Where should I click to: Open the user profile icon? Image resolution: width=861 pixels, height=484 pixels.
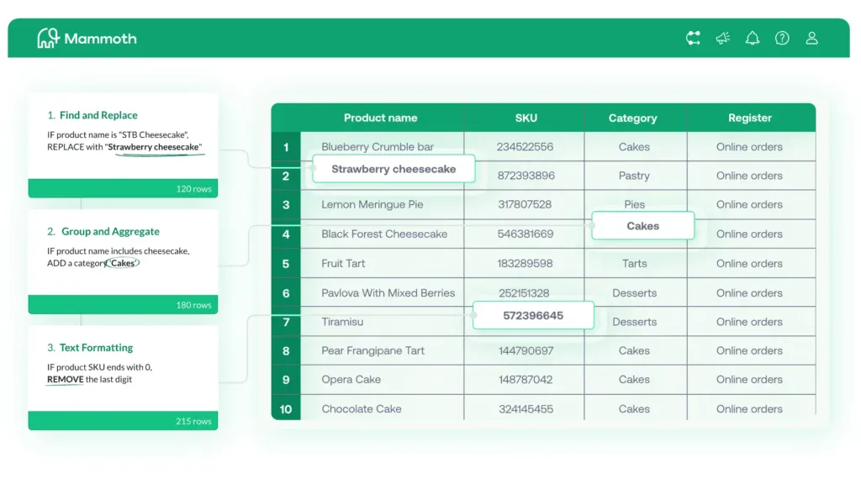click(x=811, y=37)
